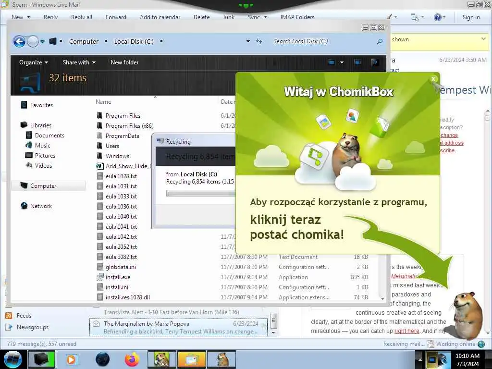Viewport: 492px width, 369px height.
Task: Switch to ChomikBox taskbar button
Action: pos(162,359)
